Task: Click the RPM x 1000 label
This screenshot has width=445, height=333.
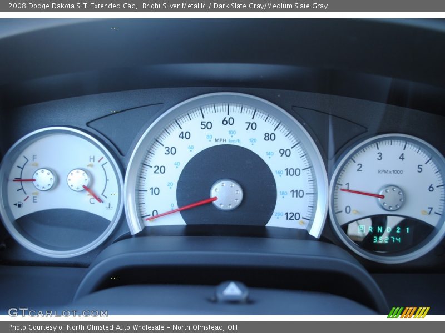Action: pos(390,171)
